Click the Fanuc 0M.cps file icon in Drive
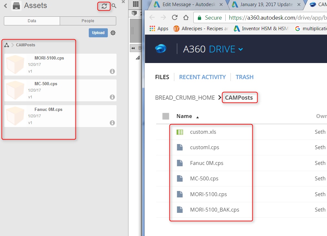 coord(180,163)
